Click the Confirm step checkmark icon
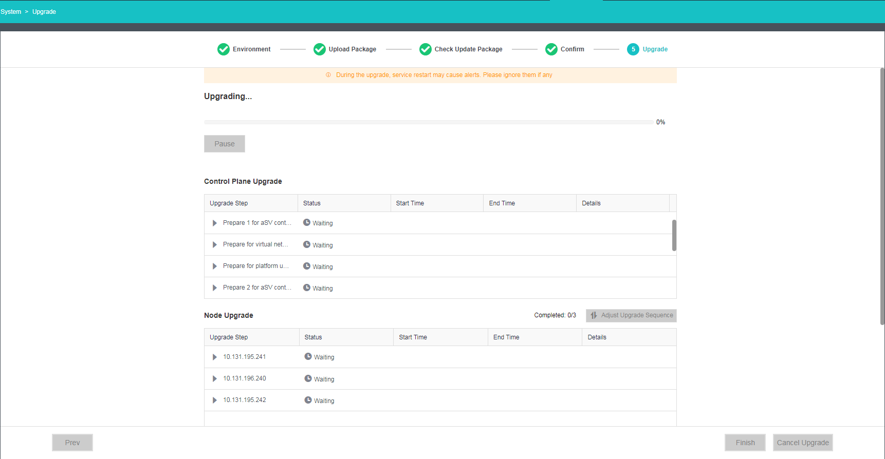885x459 pixels. 551,49
